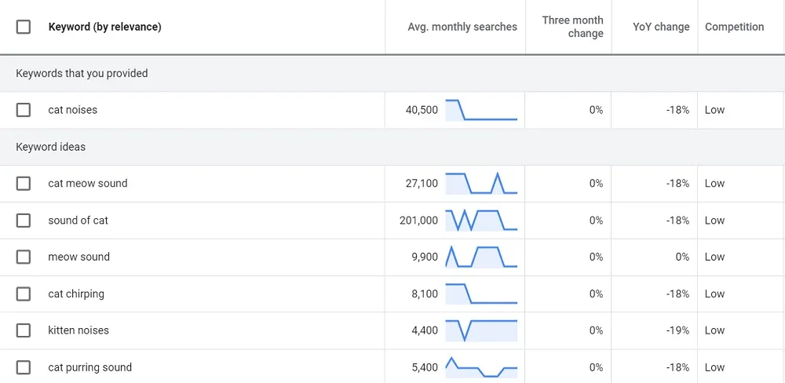Image resolution: width=785 pixels, height=383 pixels.
Task: Check the meow sound row checkbox
Action: coord(24,257)
